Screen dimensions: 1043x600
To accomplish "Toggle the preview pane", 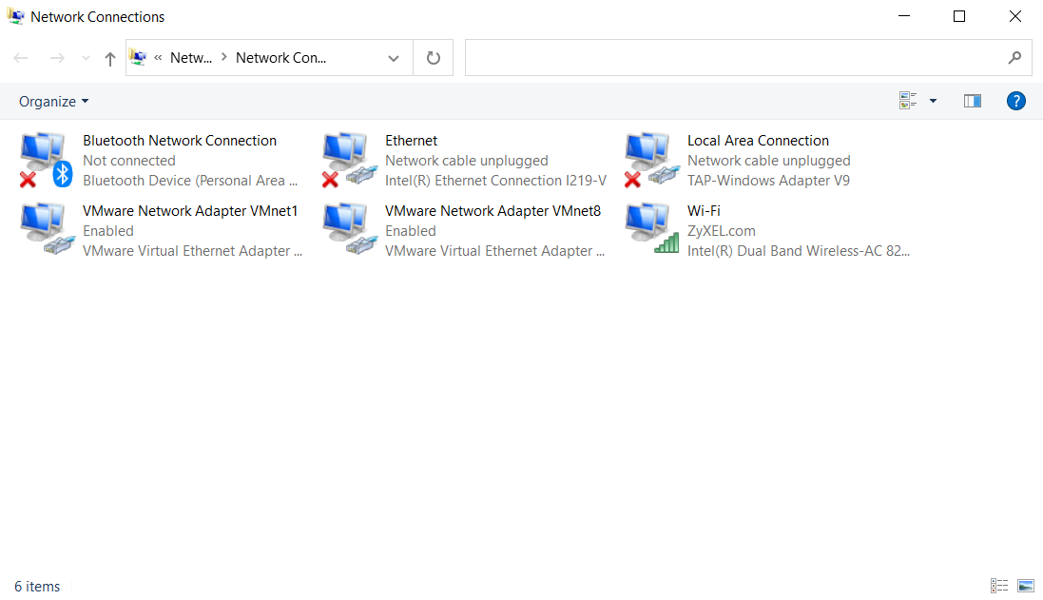I will point(973,101).
